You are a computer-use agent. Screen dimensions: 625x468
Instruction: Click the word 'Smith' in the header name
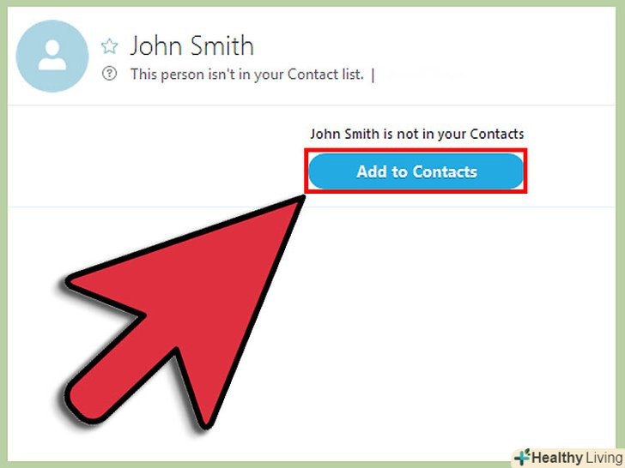tap(221, 45)
